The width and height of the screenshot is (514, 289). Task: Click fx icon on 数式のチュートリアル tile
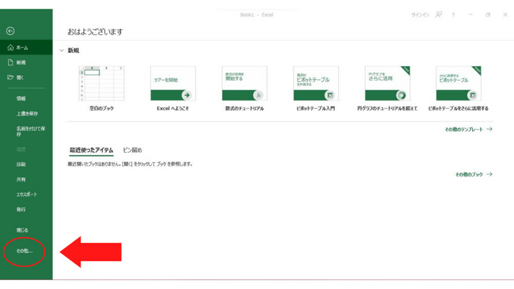coord(258,95)
